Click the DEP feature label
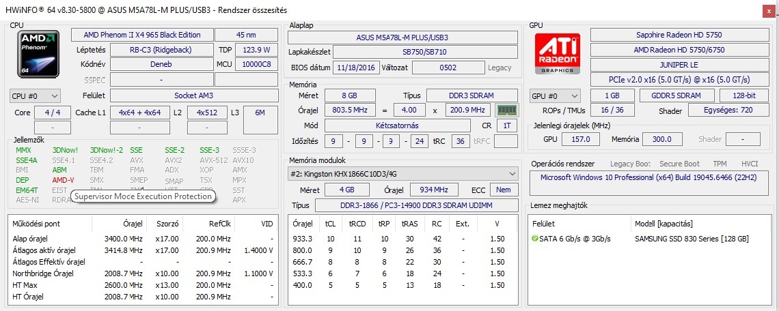This screenshot has width=779, height=311. 23,180
